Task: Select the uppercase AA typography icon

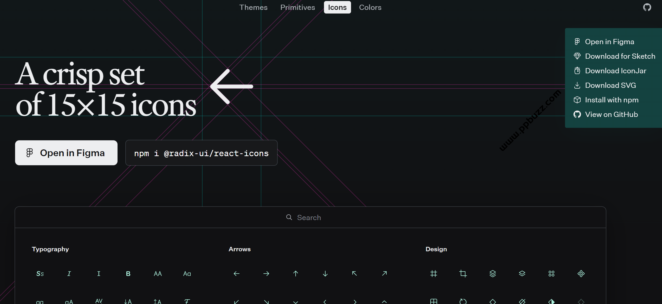Action: click(x=158, y=273)
